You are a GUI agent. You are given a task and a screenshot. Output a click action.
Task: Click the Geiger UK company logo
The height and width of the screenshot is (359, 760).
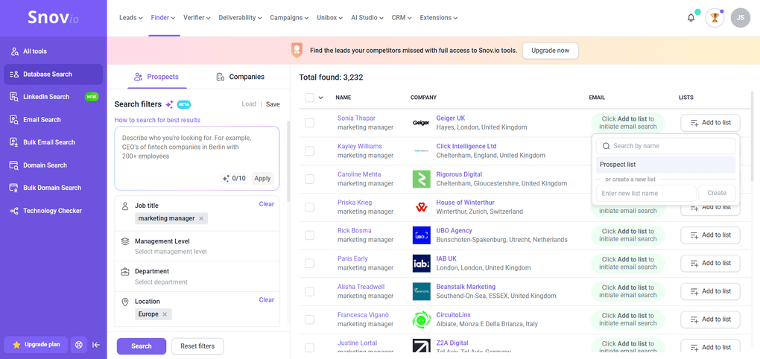pyautogui.click(x=421, y=123)
